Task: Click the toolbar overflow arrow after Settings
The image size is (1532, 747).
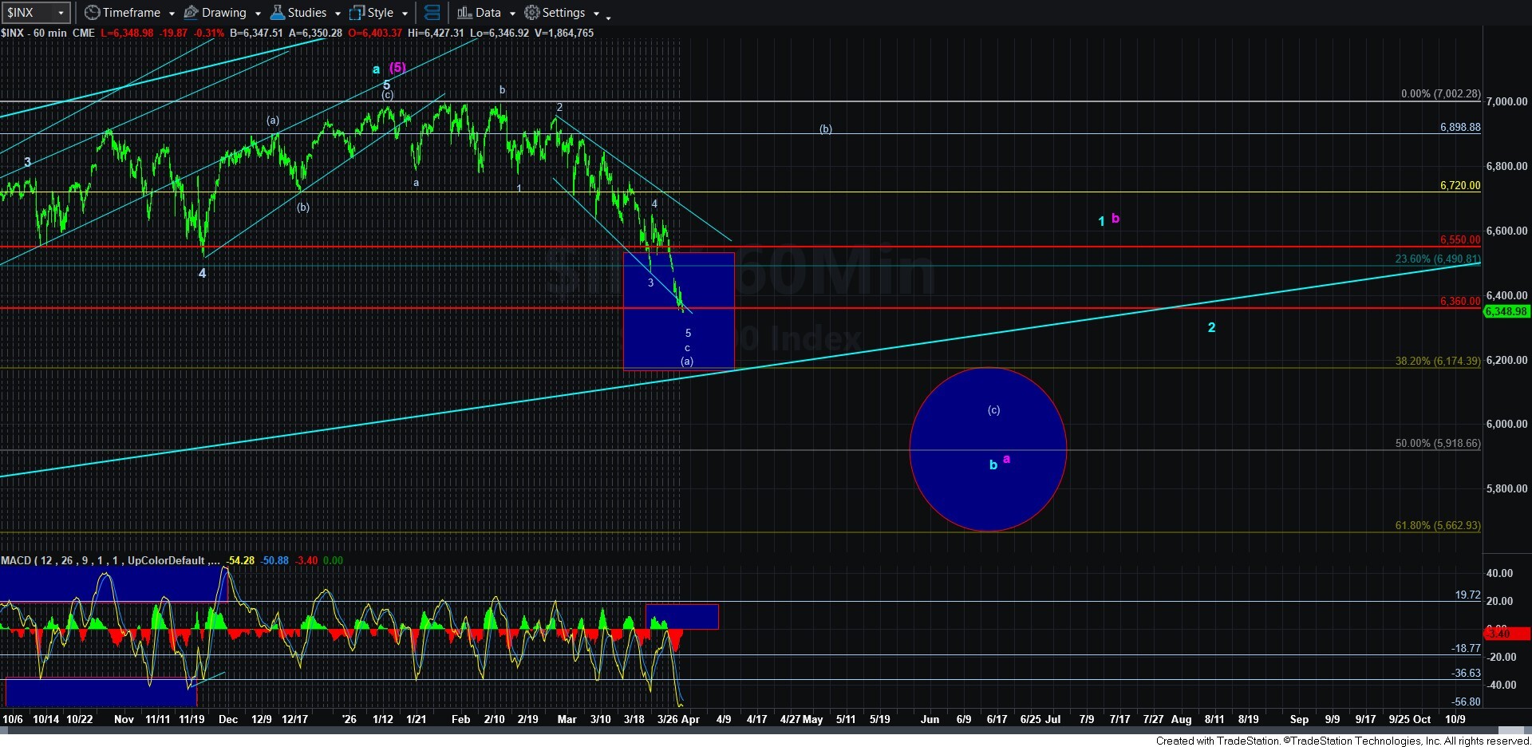Action: (608, 16)
